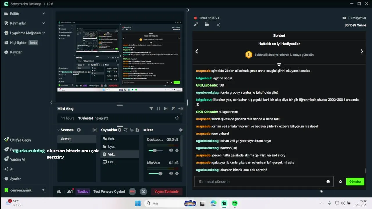Screen dimensions: 372x209
Task: Open performance stats bar-chart icon
Action: (x=59, y=192)
